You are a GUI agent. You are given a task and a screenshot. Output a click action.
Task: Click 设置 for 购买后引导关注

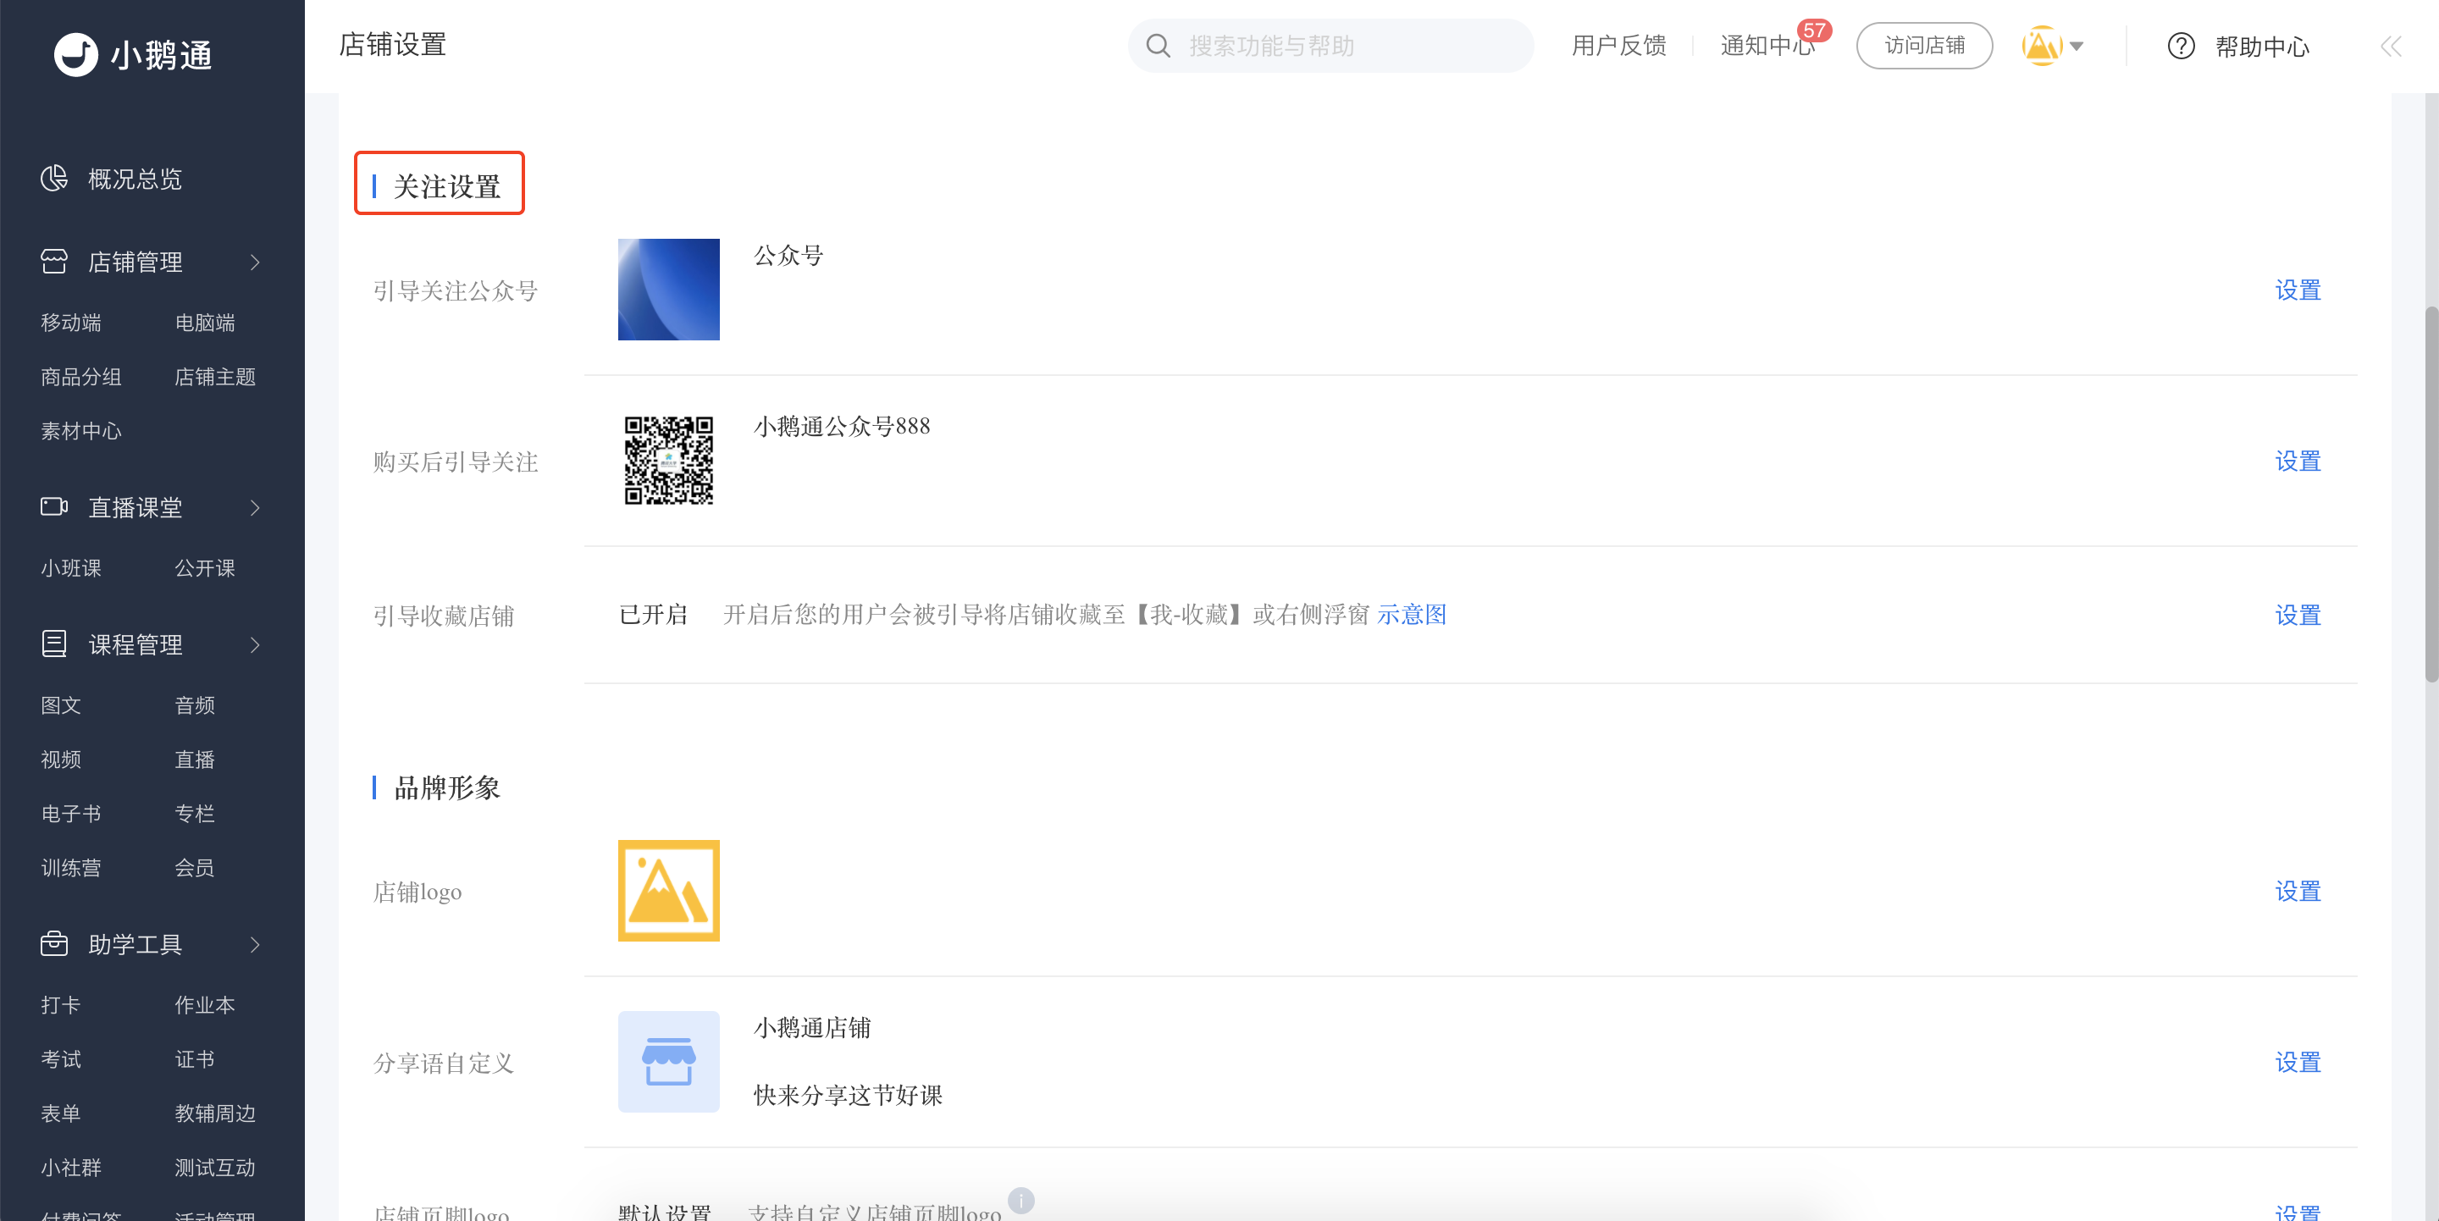coord(2298,461)
